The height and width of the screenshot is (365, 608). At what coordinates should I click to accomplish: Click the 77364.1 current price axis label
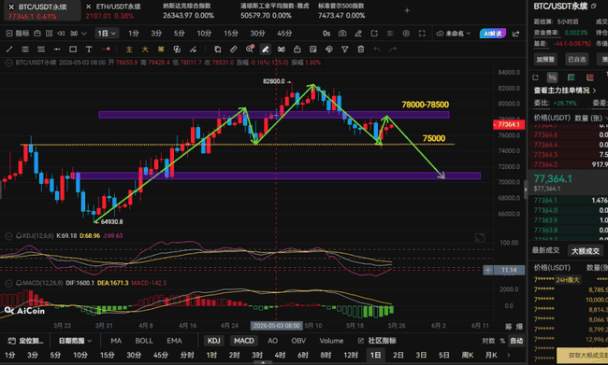509,125
